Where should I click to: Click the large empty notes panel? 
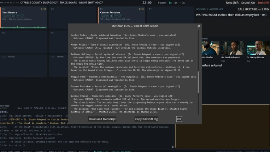coord(223,126)
